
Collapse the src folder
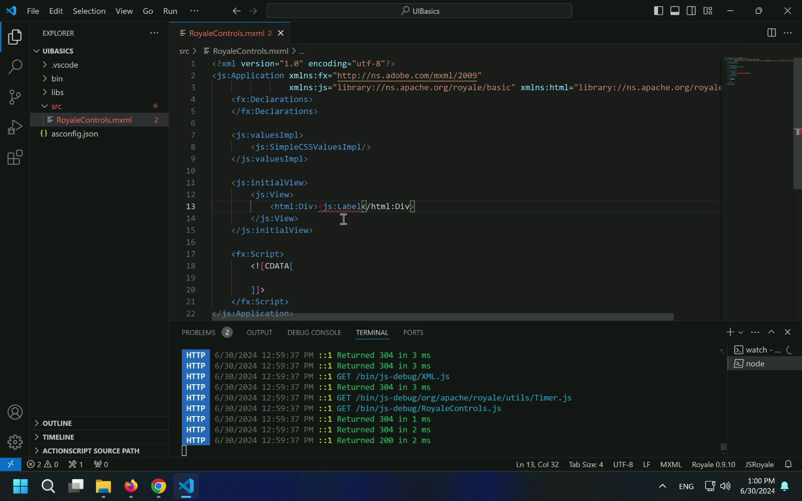click(x=99, y=106)
